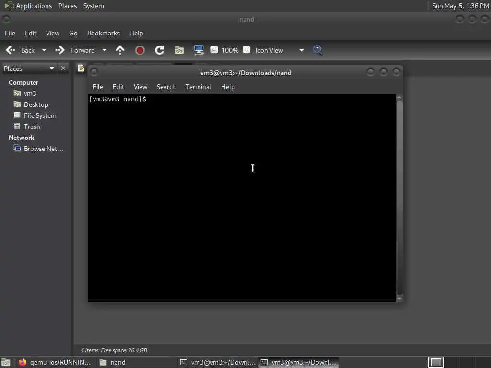Open the Forward history dropdown arrow
This screenshot has width=491, height=368.
[105, 50]
